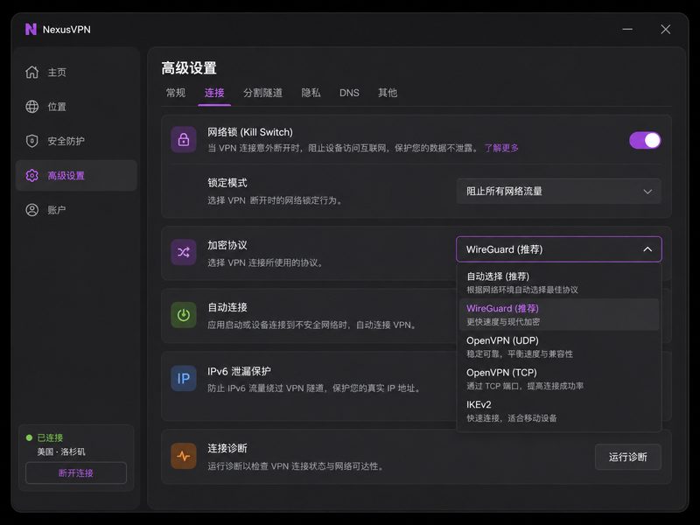Click the 美国 · 洛杉矶 location text
This screenshot has width=700, height=525.
(x=61, y=451)
